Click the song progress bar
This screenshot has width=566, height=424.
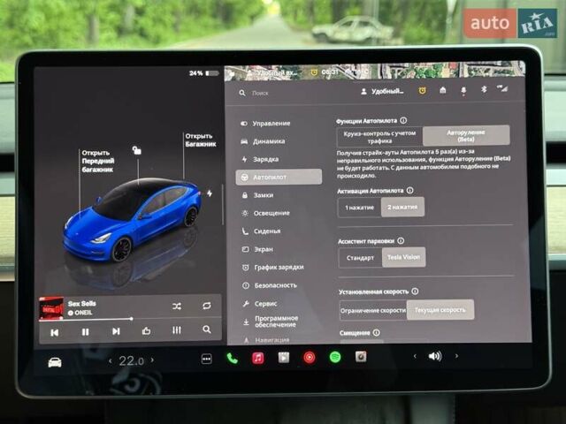point(97,319)
